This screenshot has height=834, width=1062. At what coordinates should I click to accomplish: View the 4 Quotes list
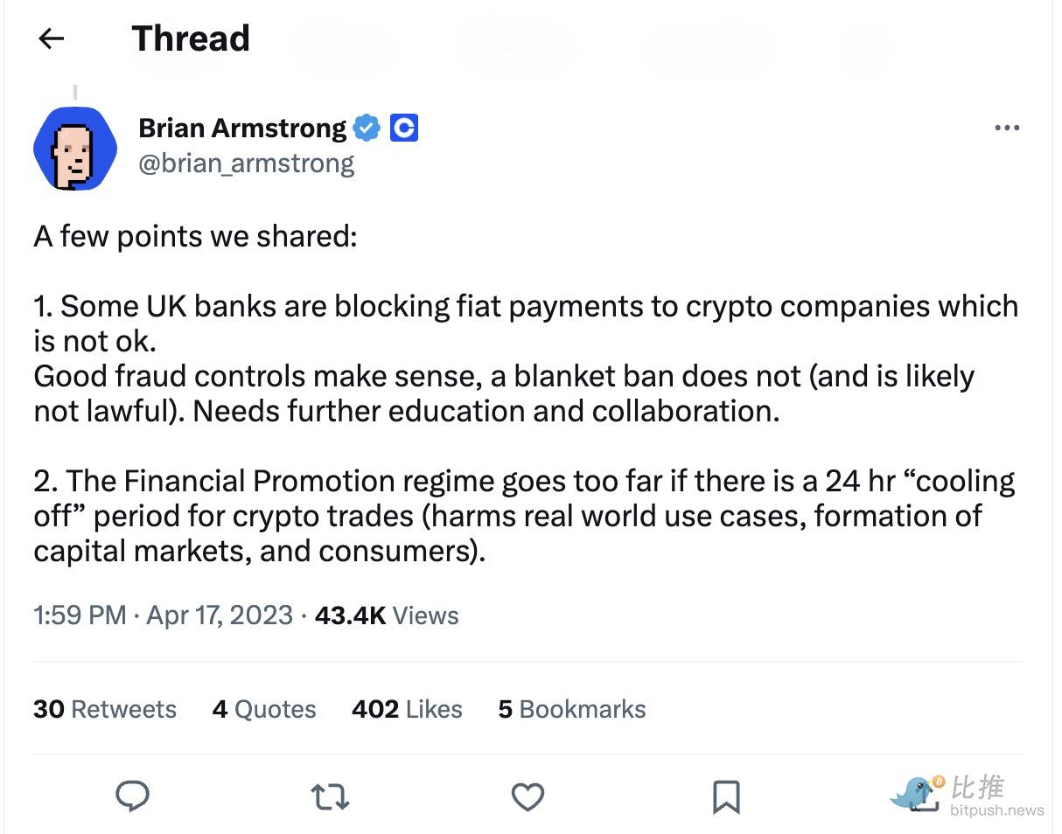pos(264,709)
